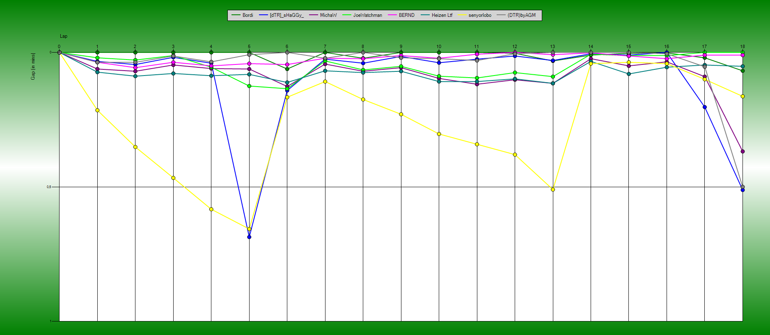Click the MichaW legend entry

[323, 15]
